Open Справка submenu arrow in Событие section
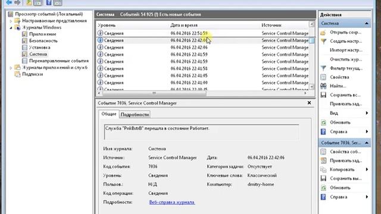381x214 pixels. click(x=367, y=197)
